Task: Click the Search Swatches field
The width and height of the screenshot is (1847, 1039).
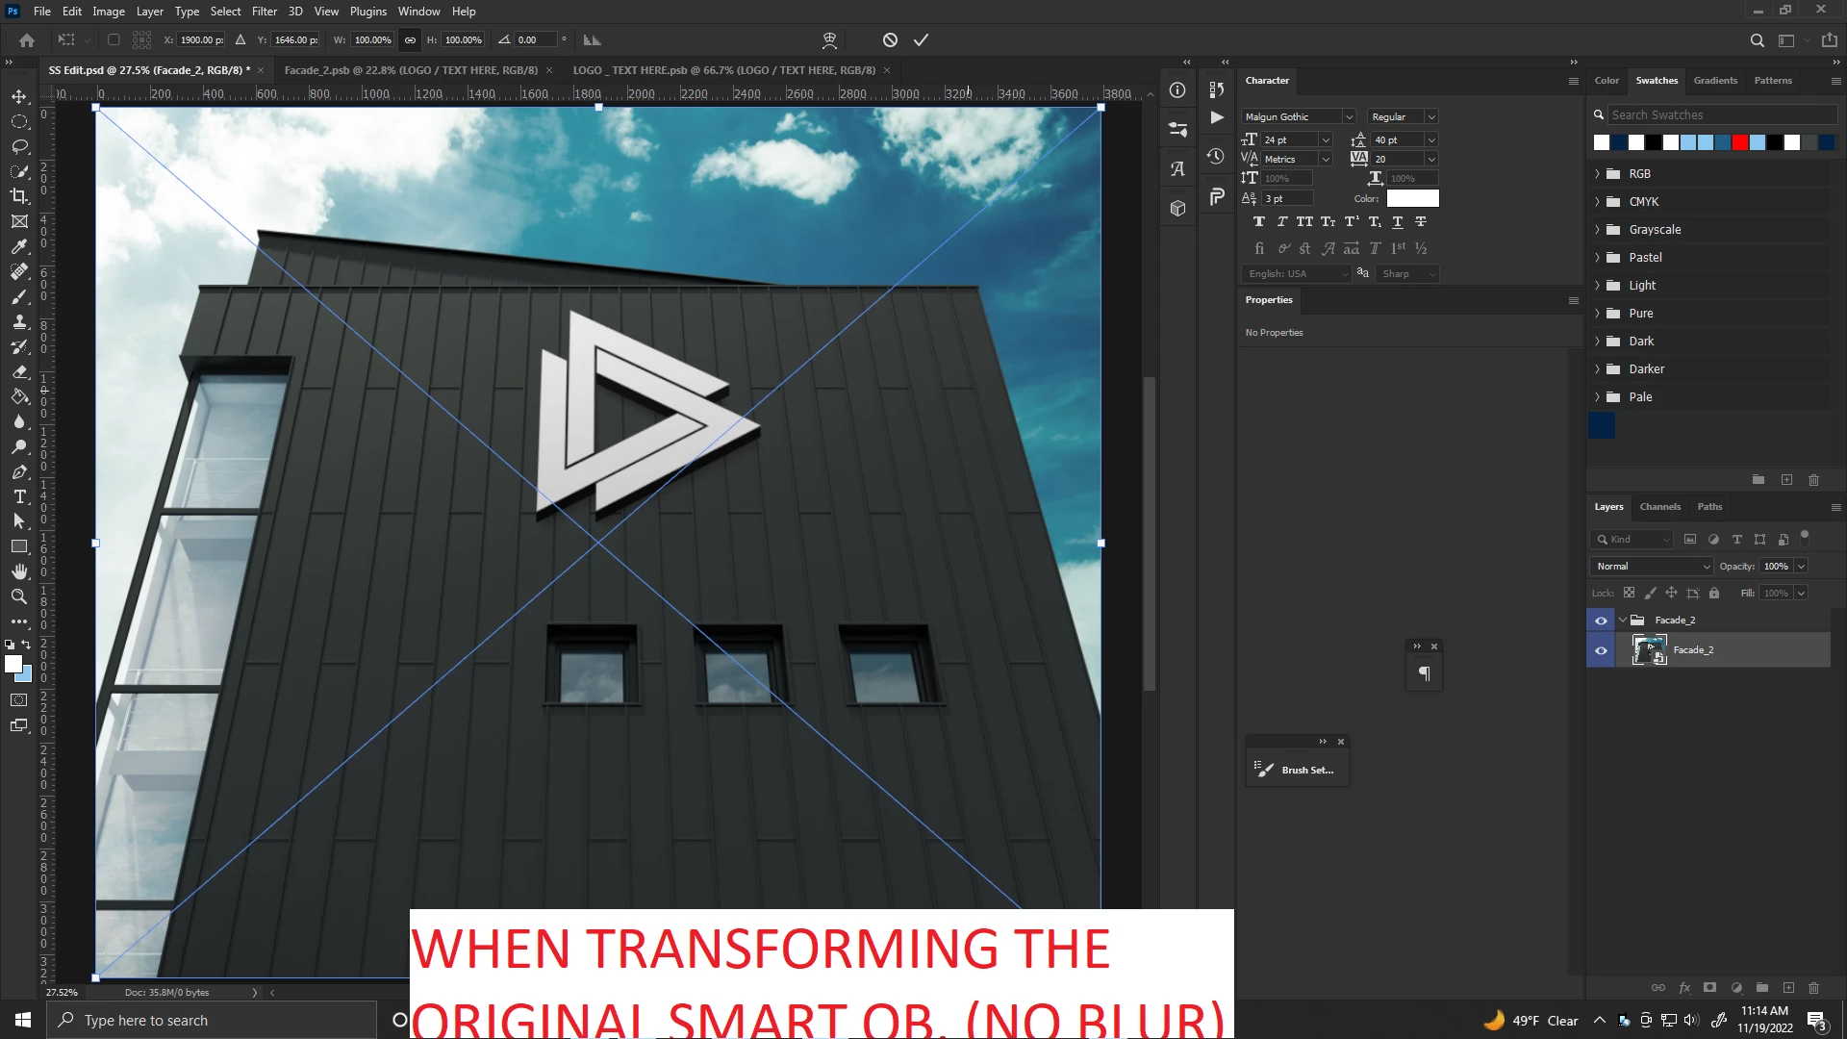Action: 1720,114
